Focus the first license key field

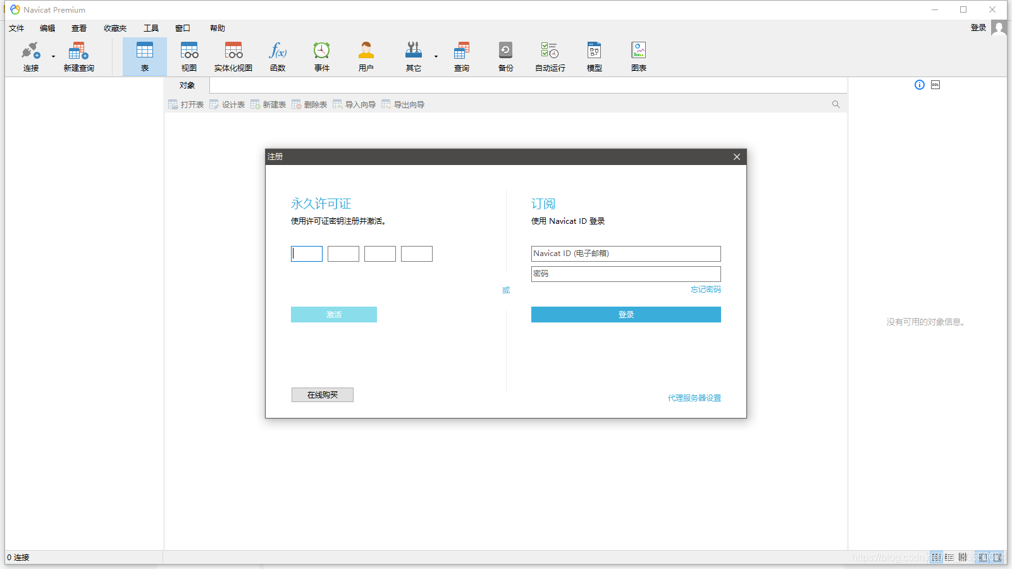pos(307,254)
